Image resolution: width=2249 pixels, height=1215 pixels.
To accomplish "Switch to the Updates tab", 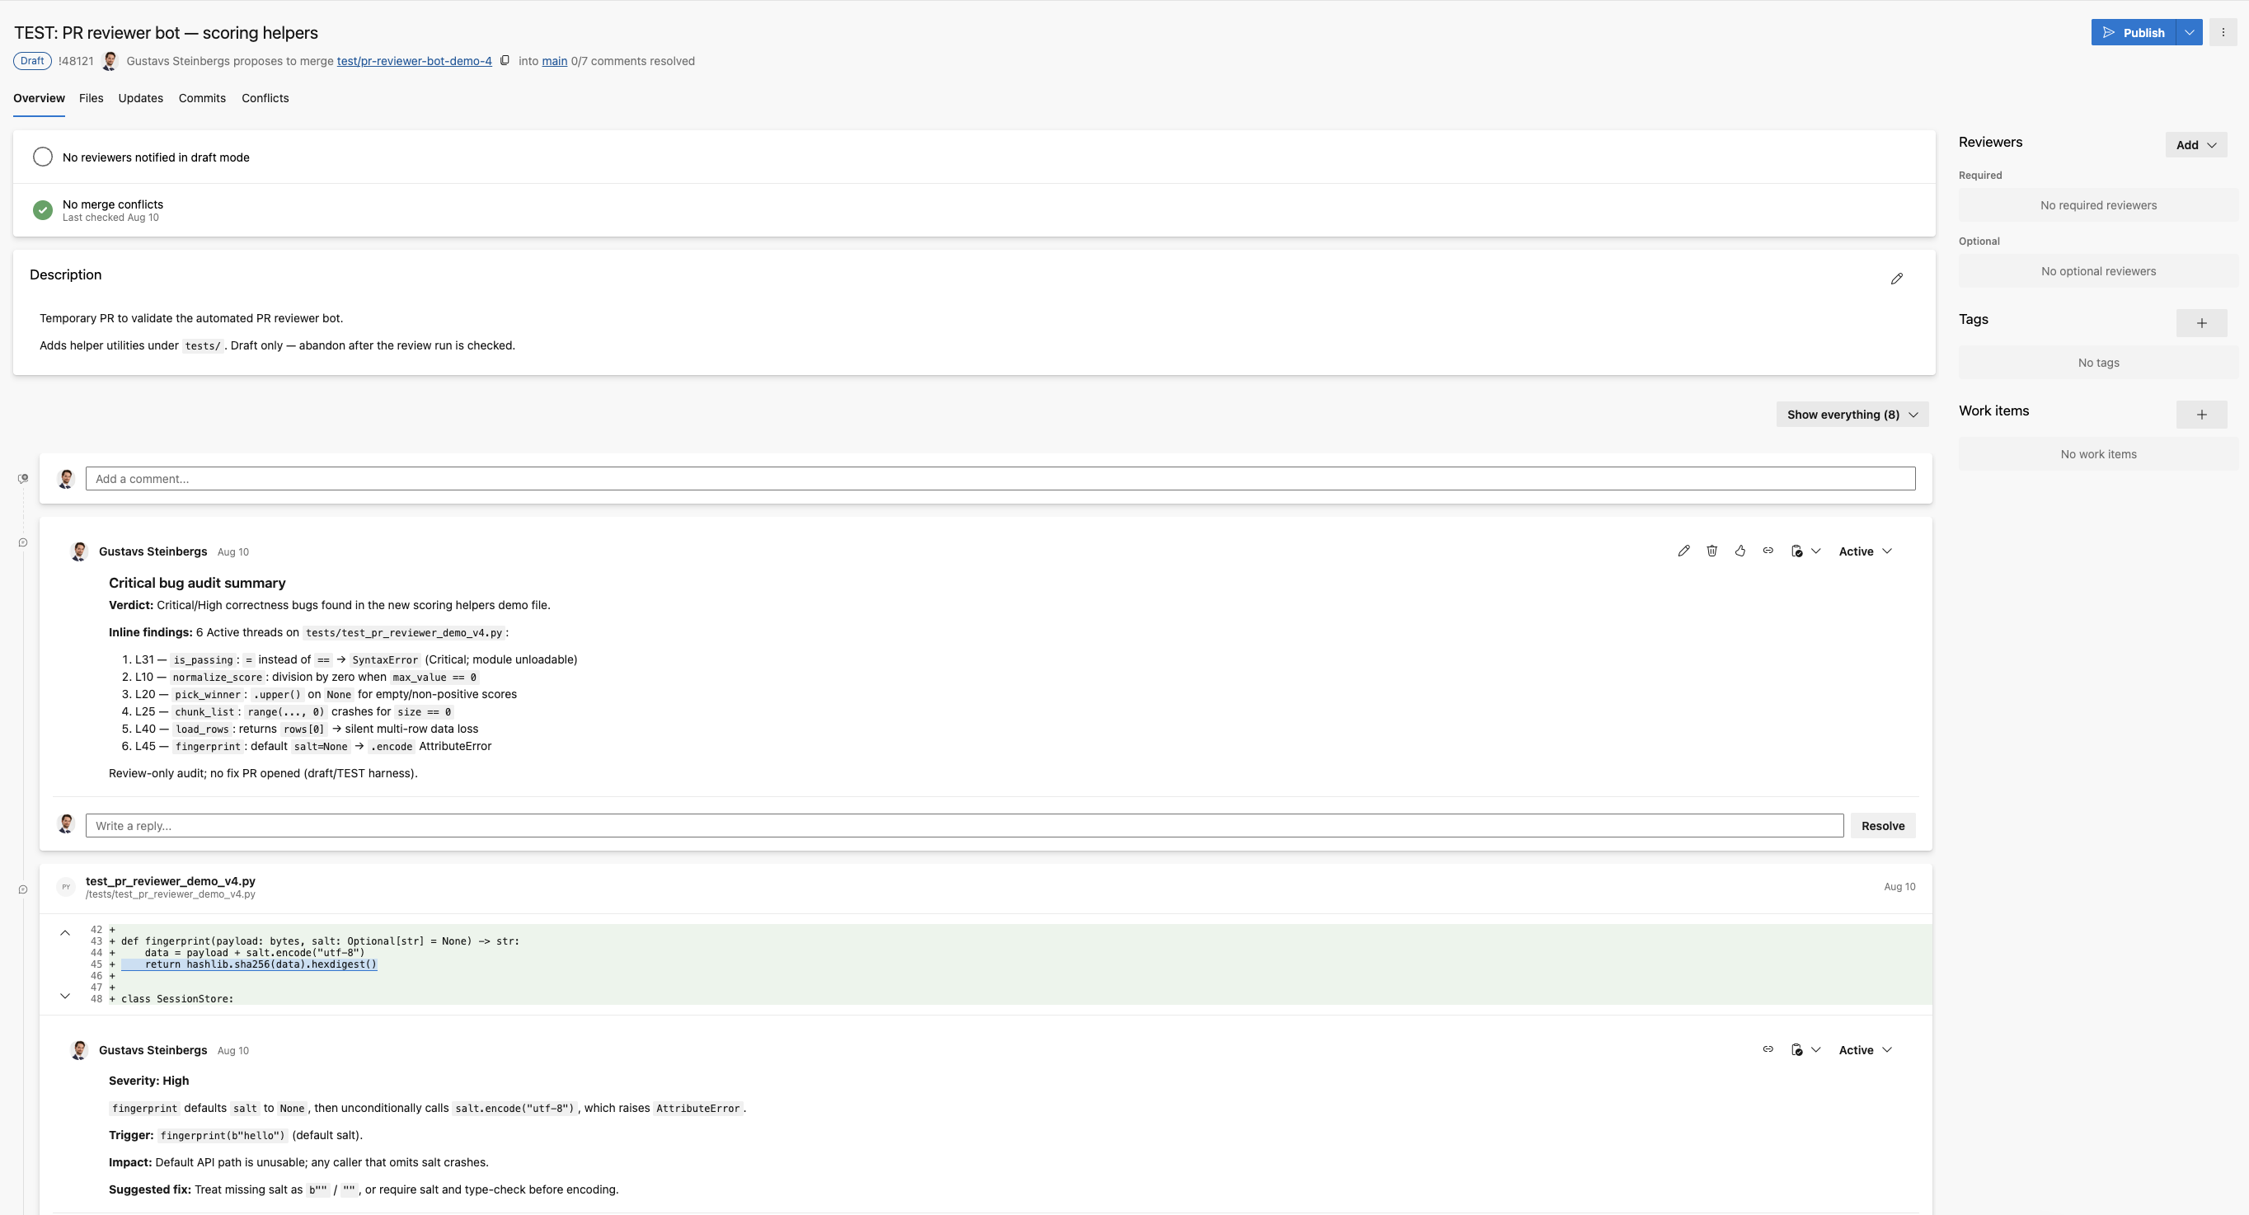I will [x=140, y=99].
